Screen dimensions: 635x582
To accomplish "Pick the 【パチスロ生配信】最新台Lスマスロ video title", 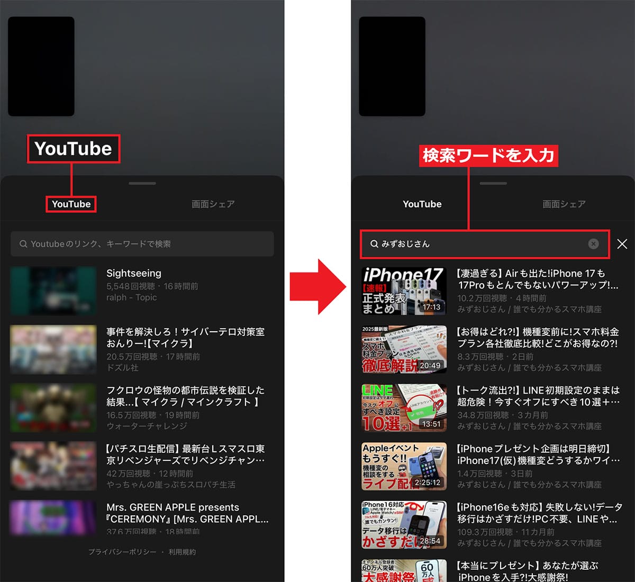I will pos(186,454).
